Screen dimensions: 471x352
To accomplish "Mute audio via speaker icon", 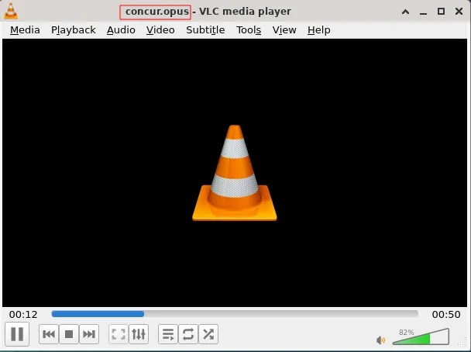I will (x=381, y=340).
